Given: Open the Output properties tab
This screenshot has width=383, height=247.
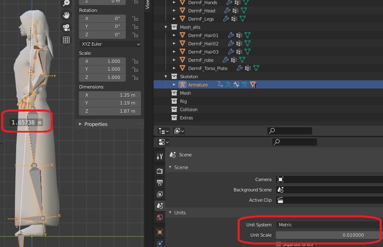Looking at the screenshot, I should [160, 182].
